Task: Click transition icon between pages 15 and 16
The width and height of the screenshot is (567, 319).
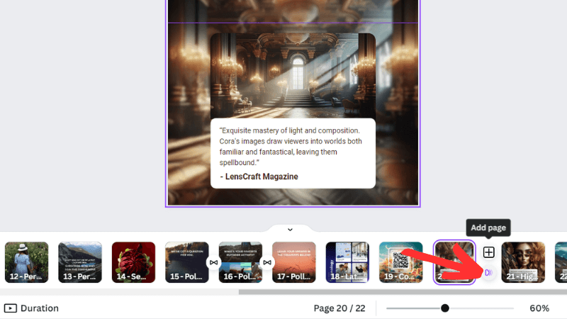Action: (x=213, y=262)
